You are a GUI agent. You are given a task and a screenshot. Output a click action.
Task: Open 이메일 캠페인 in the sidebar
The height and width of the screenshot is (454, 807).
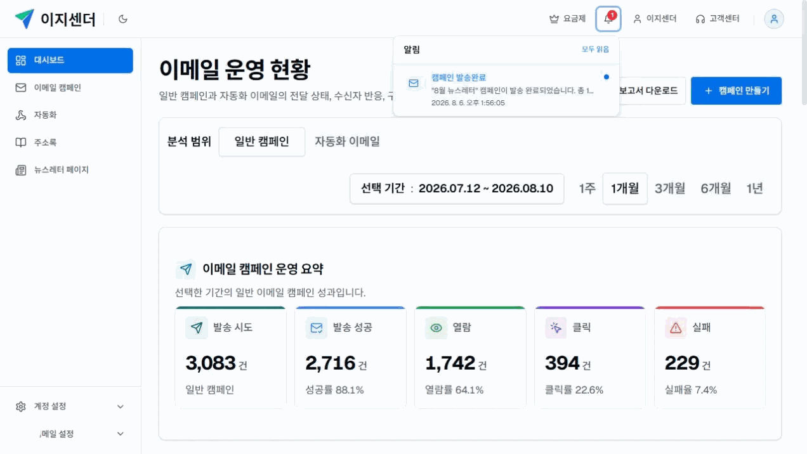pyautogui.click(x=70, y=88)
